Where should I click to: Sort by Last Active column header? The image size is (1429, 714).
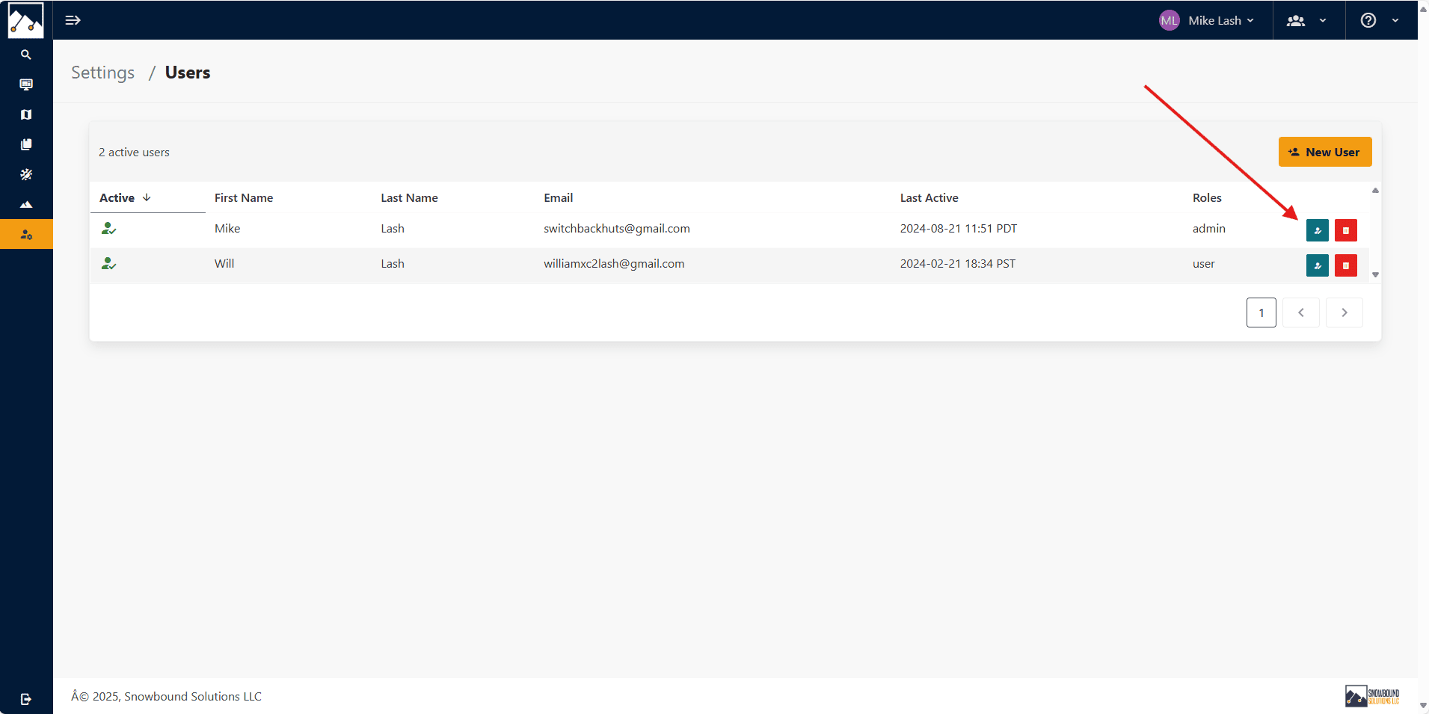point(929,198)
